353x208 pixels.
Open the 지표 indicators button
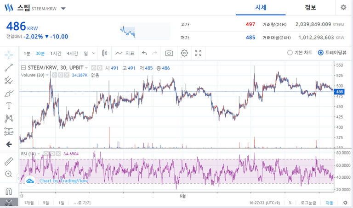coord(125,53)
